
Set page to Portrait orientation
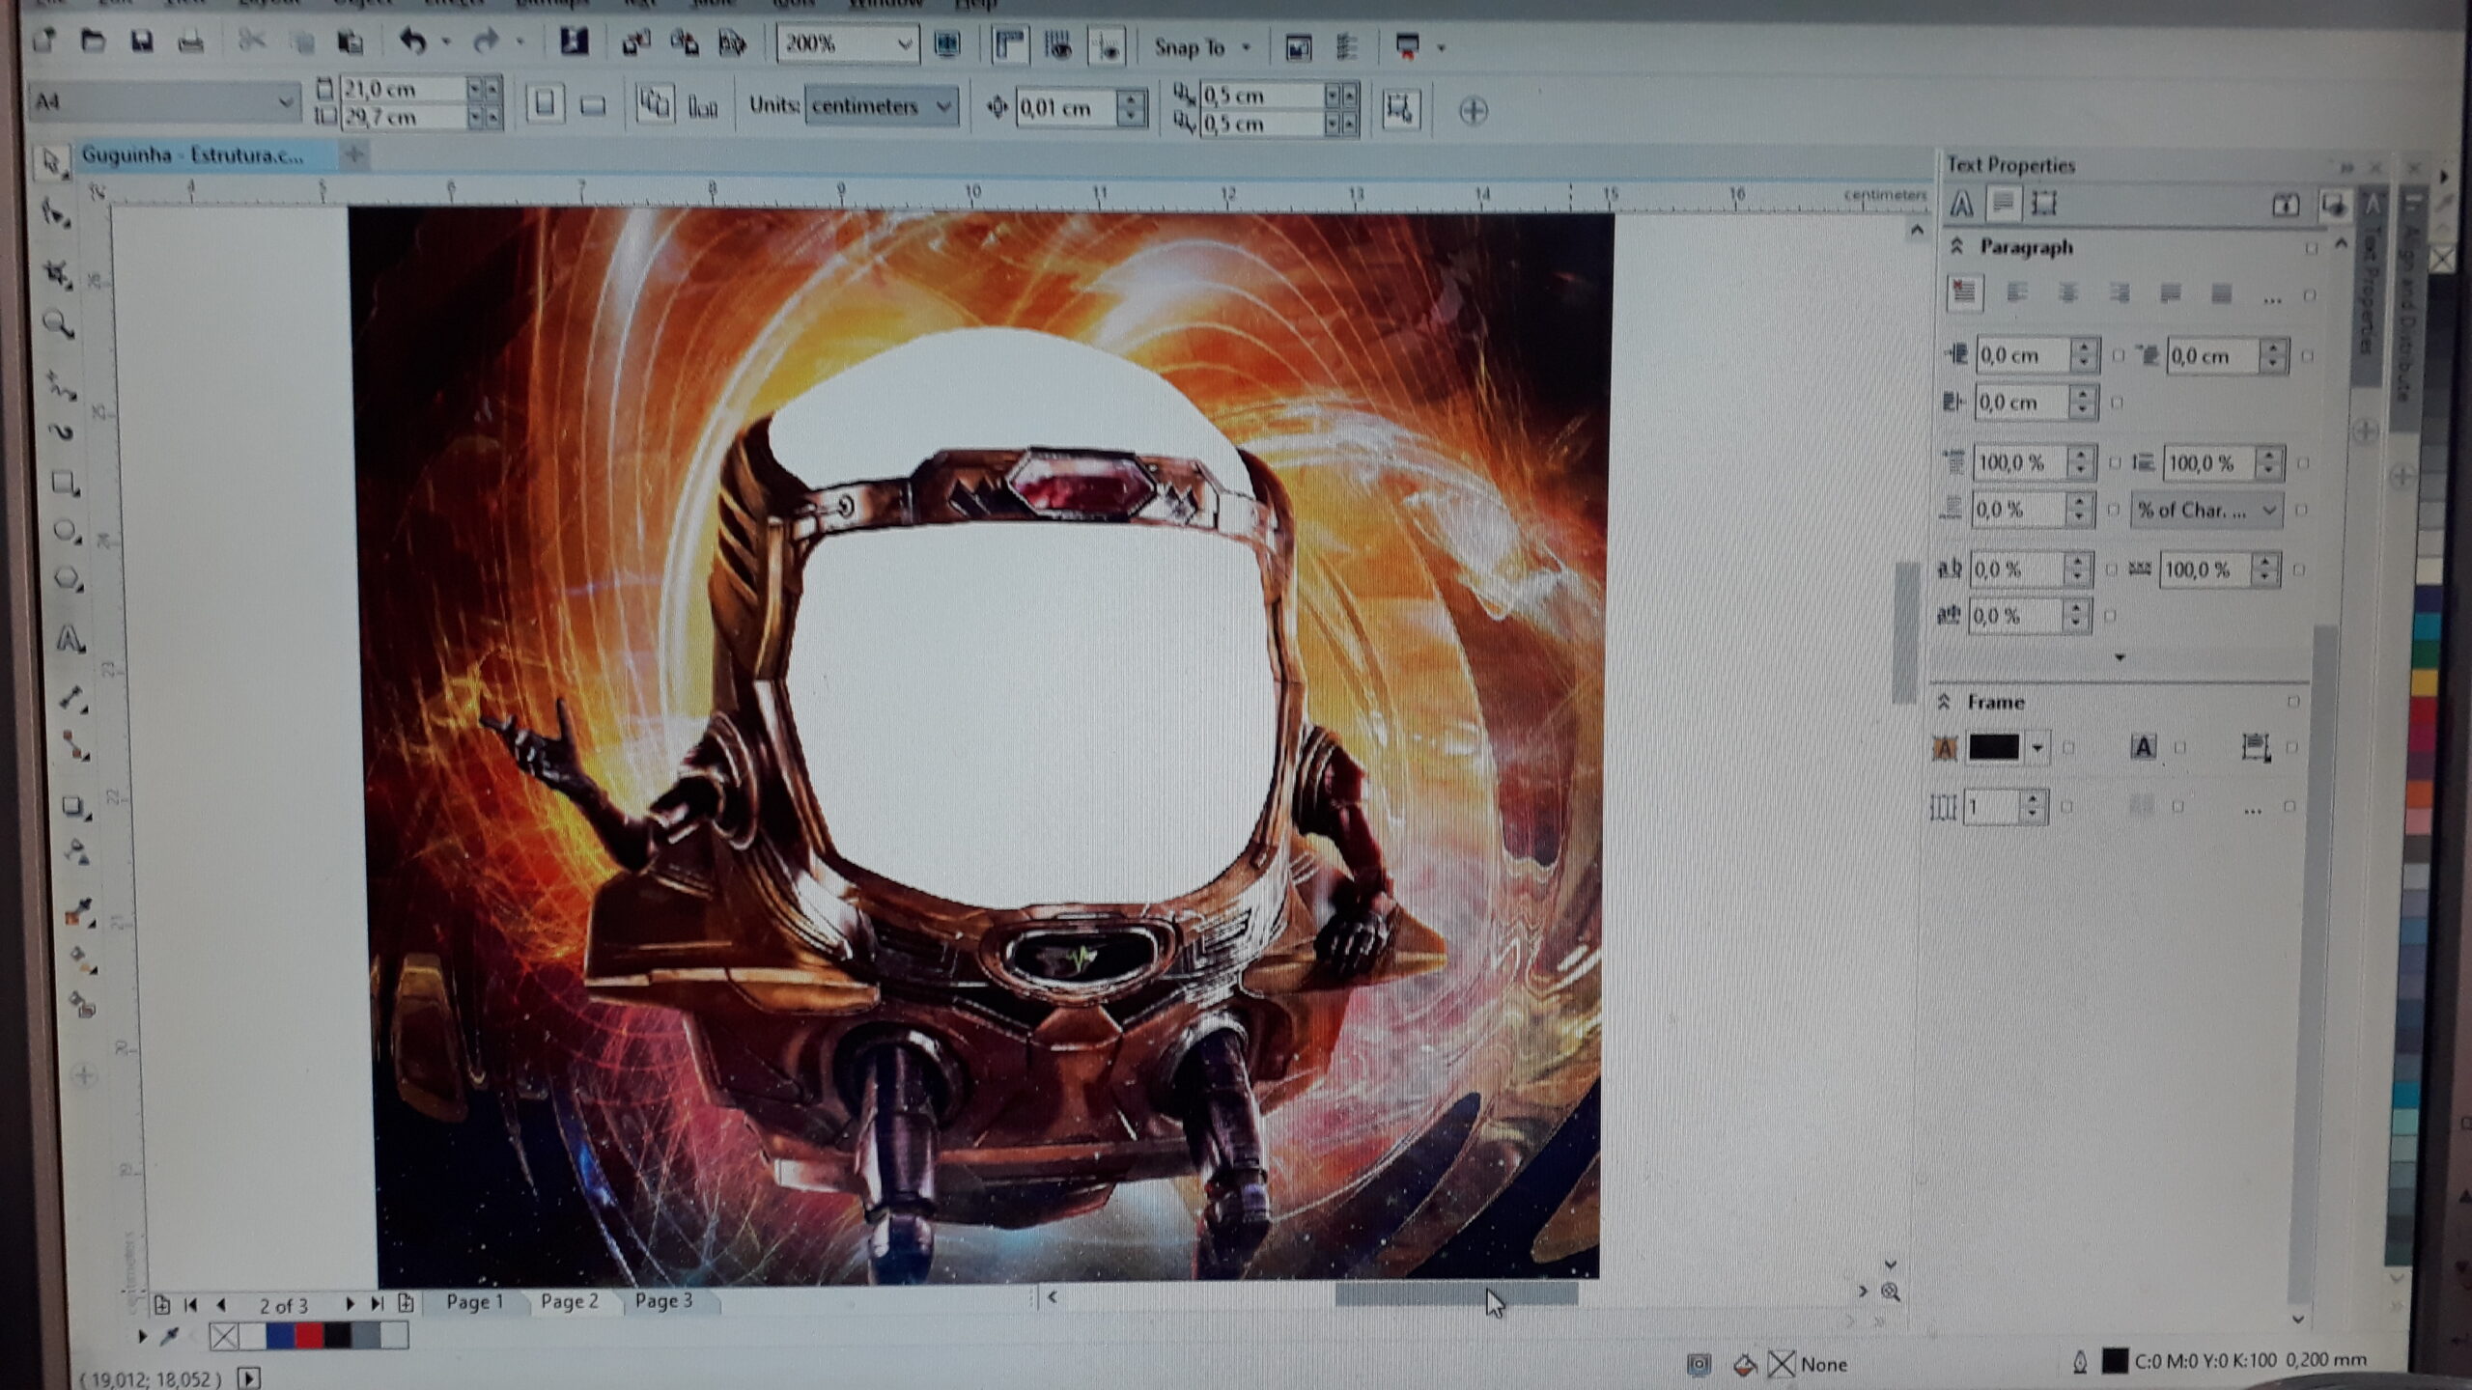click(x=545, y=103)
